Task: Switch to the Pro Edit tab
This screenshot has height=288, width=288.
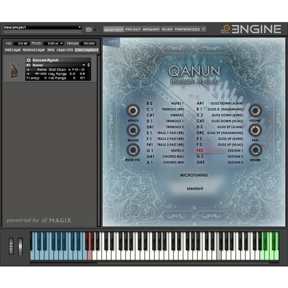Action: click(133, 29)
